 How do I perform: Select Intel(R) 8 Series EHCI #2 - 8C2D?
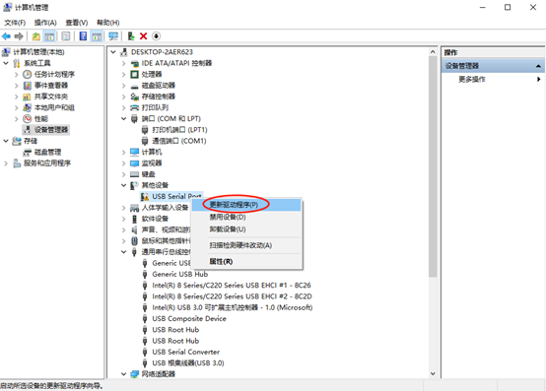click(232, 296)
